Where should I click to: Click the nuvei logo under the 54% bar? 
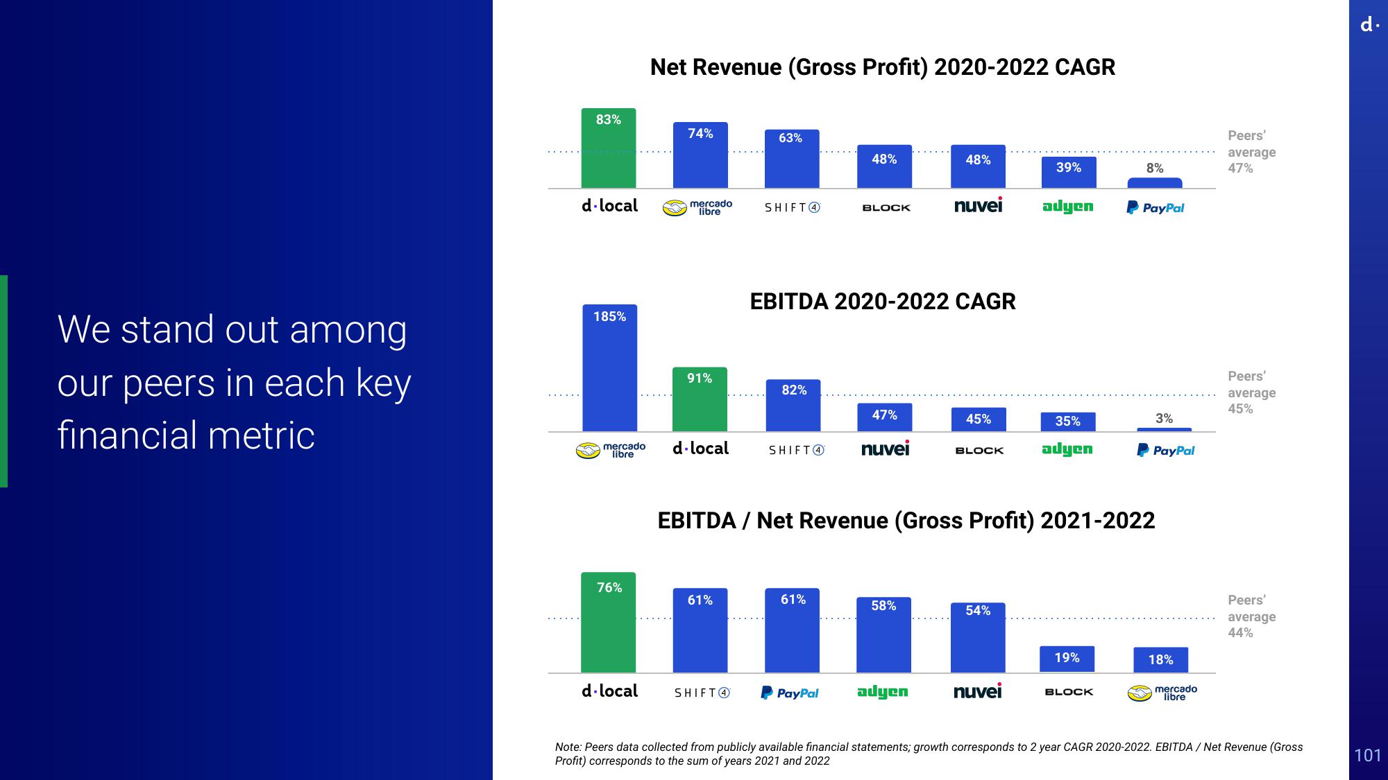(978, 691)
